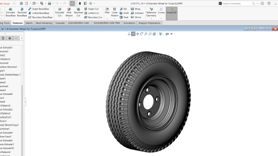The width and height of the screenshot is (278, 156).
Task: Choose Lofted Boss/Base
Action: [39, 13]
